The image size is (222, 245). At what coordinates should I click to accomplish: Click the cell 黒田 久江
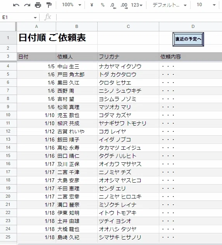[77, 83]
